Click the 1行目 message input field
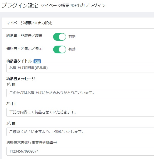The width and height of the screenshot is (154, 159). (80, 93)
